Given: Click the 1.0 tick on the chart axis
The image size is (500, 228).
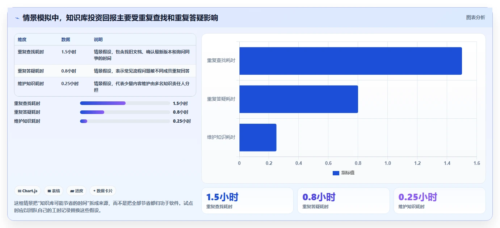Looking at the screenshot, I should pos(387,163).
